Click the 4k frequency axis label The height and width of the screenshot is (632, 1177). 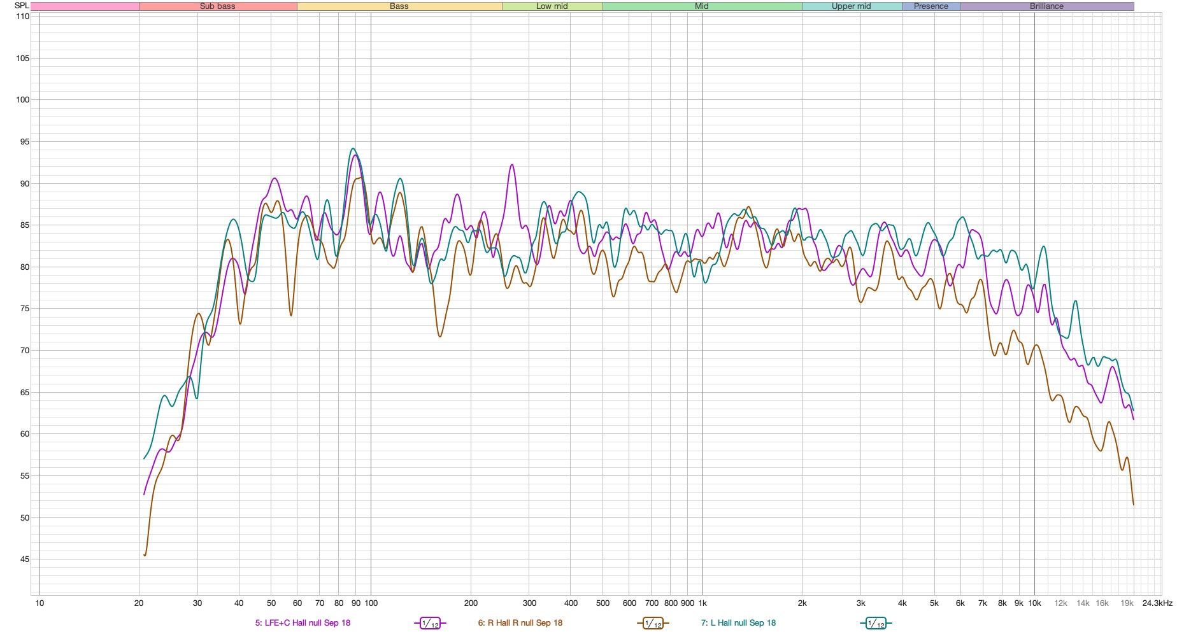(902, 603)
